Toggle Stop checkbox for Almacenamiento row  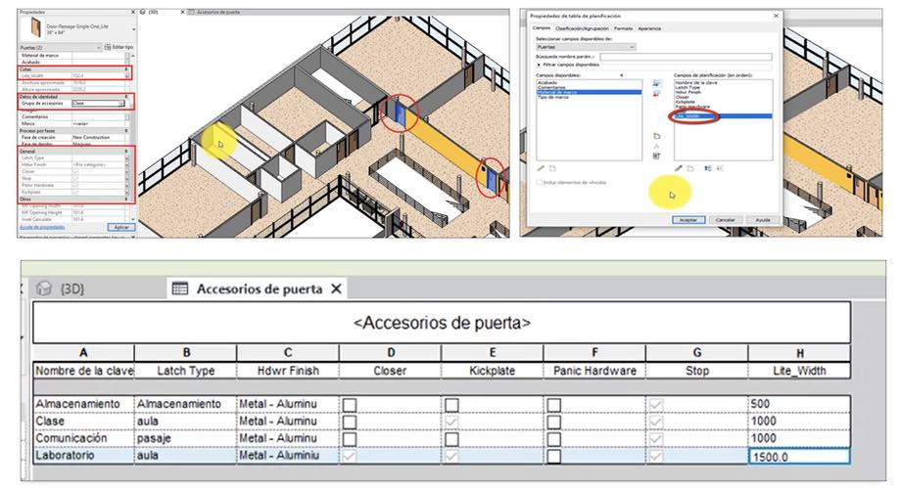tap(656, 405)
